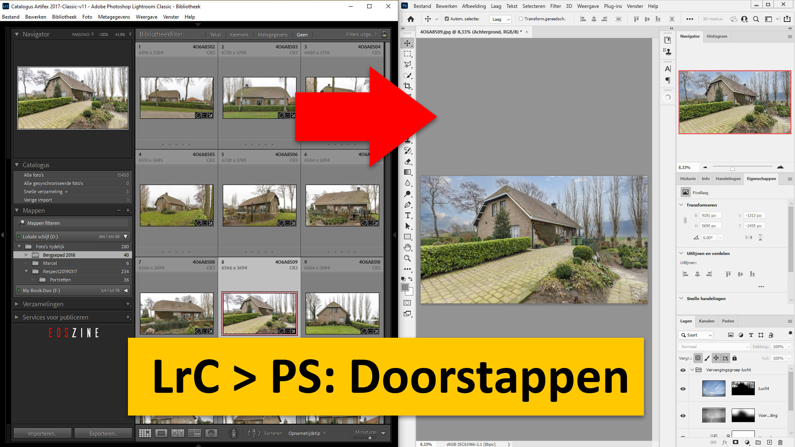Select the Zoom tool in toolbar
Image resolution: width=795 pixels, height=447 pixels.
(x=407, y=258)
